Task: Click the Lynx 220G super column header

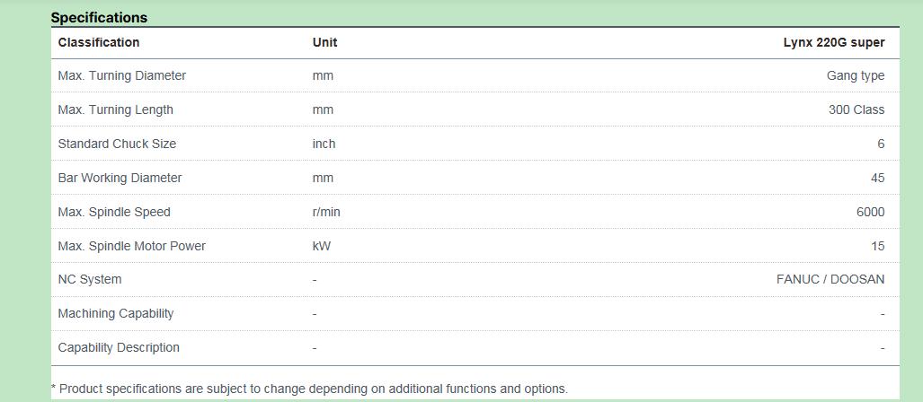Action: [833, 42]
